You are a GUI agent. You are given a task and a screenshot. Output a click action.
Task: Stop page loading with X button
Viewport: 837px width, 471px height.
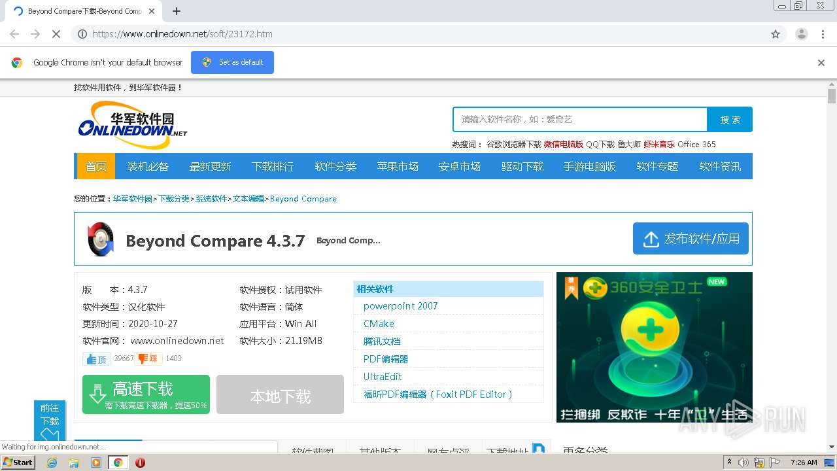(x=56, y=34)
